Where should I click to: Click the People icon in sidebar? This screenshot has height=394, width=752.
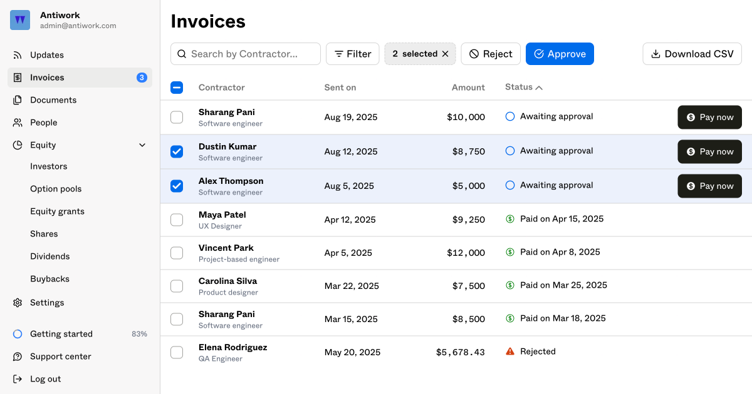(18, 123)
